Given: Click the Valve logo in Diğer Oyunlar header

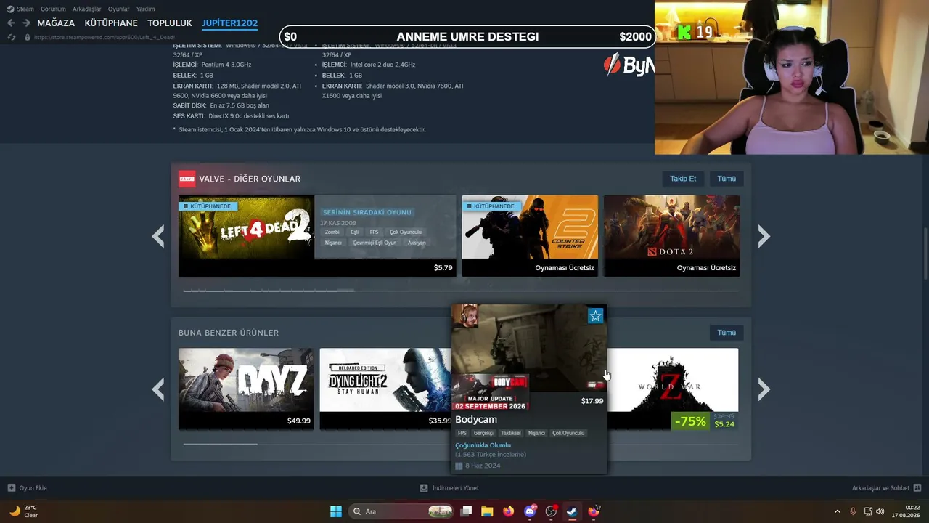Looking at the screenshot, I should (x=187, y=179).
